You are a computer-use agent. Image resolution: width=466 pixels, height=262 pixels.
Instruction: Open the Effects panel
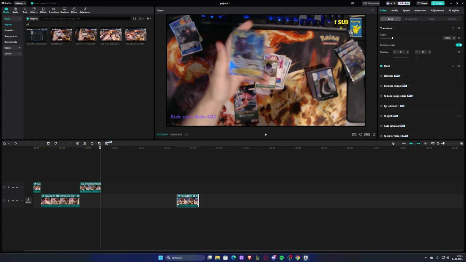(x=43, y=10)
